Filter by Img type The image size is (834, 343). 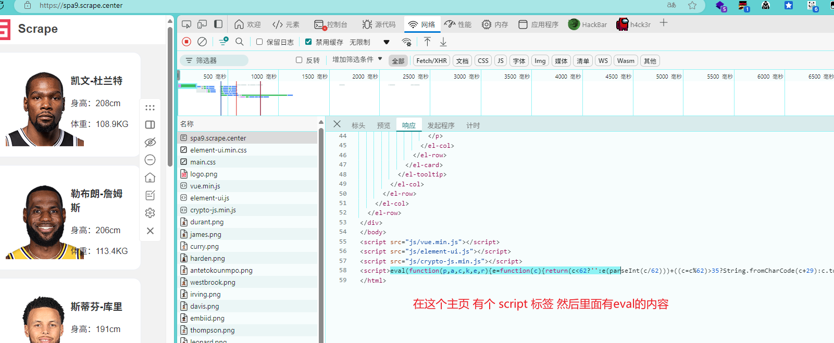(x=540, y=61)
